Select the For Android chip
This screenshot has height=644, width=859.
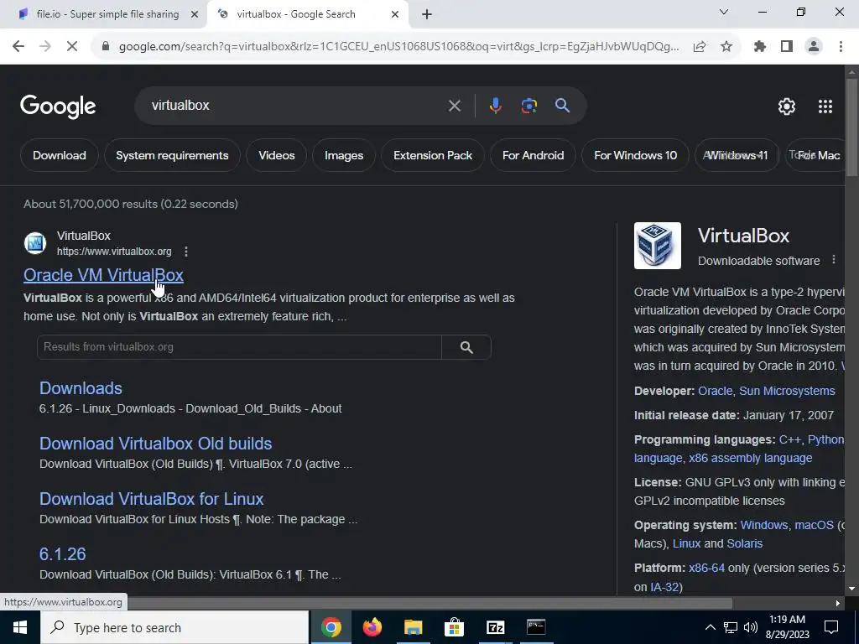coord(533,155)
